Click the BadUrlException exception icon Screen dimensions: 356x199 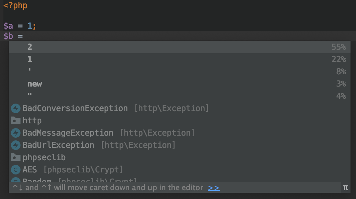[x=16, y=145]
